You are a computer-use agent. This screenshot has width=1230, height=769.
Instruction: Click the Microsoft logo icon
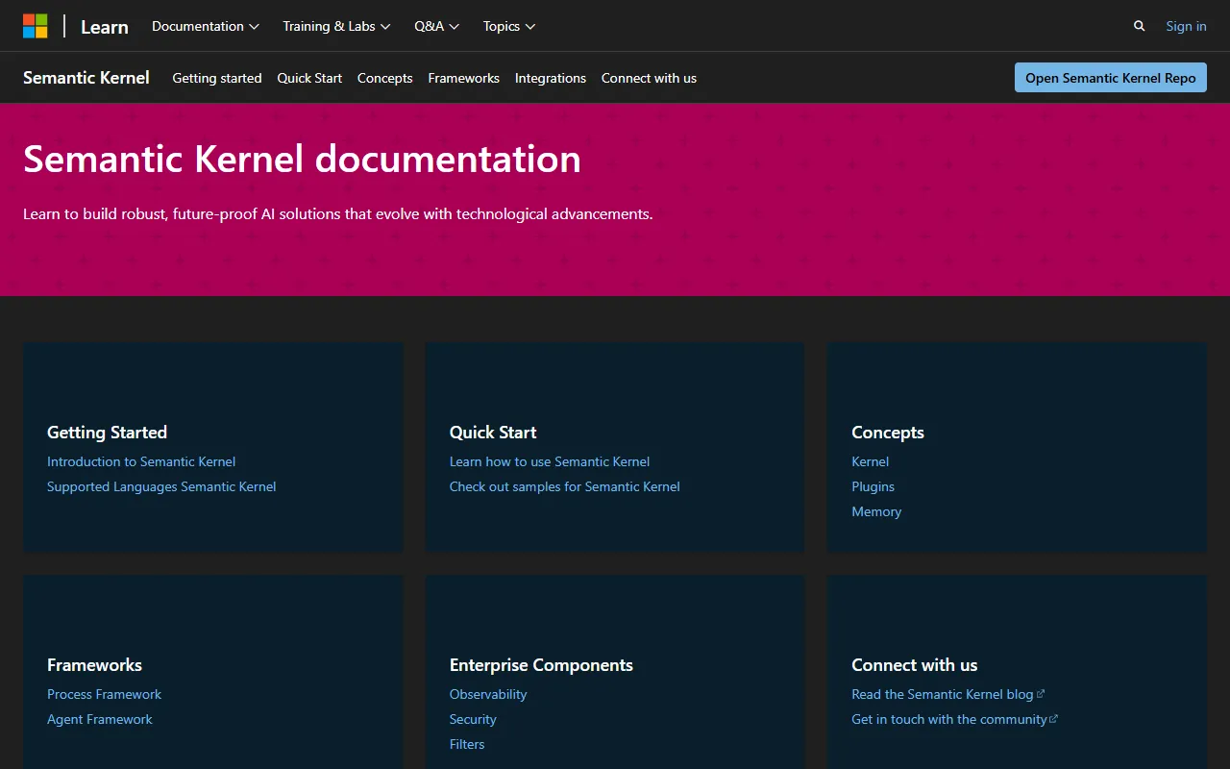[36, 26]
